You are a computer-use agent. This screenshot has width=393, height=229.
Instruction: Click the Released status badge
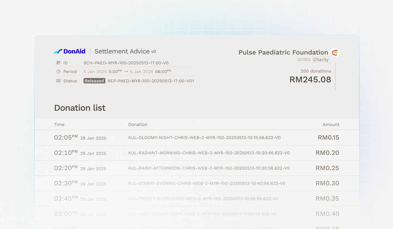(x=94, y=81)
